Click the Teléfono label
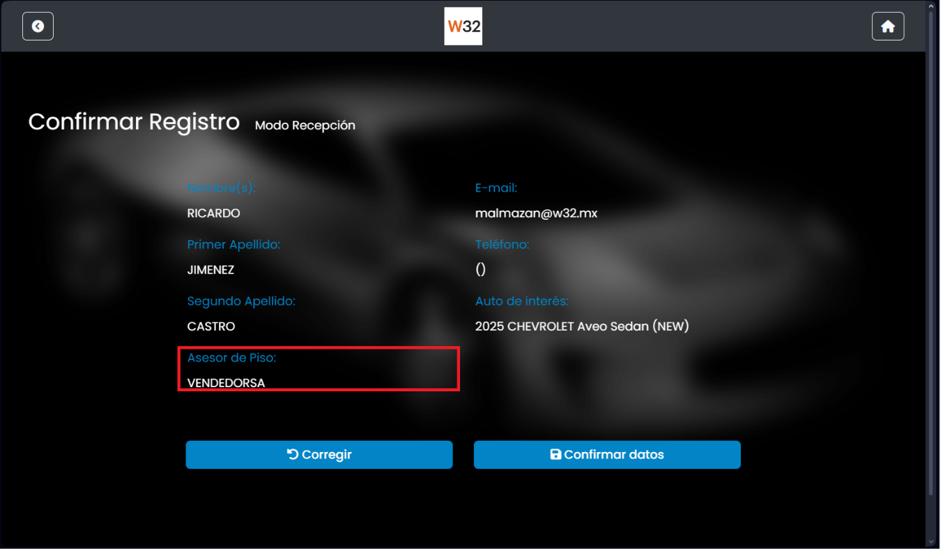The width and height of the screenshot is (941, 549). 502,245
